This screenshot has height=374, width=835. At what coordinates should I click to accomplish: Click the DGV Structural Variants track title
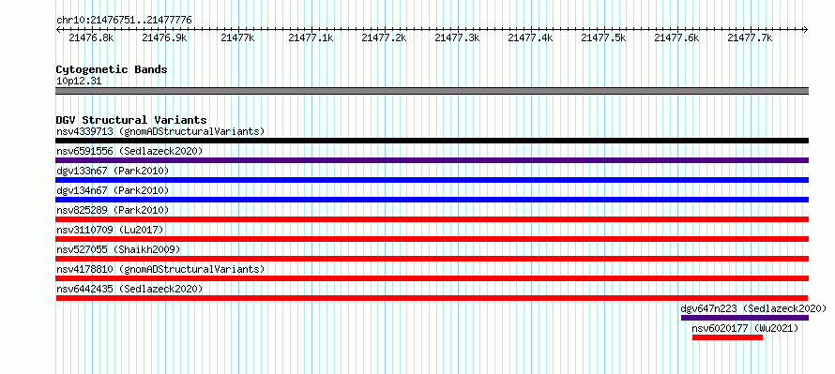tap(131, 120)
